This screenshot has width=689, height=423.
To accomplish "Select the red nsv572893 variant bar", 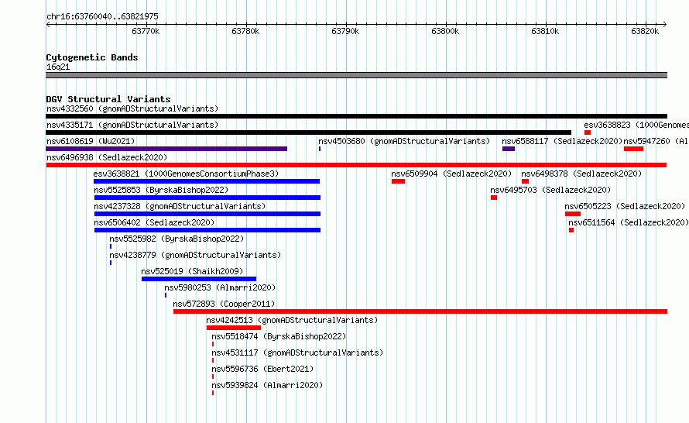I will (x=420, y=311).
